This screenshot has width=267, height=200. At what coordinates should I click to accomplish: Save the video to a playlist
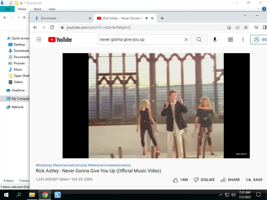[x=254, y=180]
